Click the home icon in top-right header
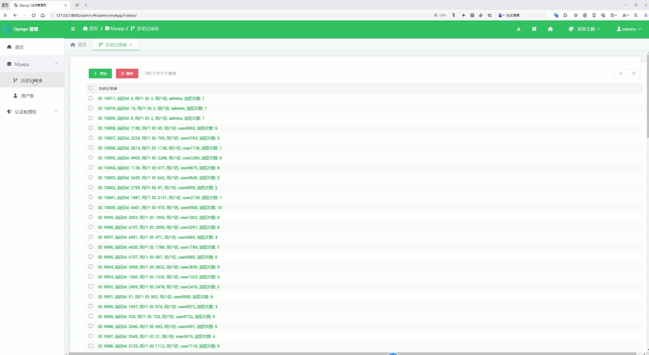The width and height of the screenshot is (649, 355). tap(550, 29)
